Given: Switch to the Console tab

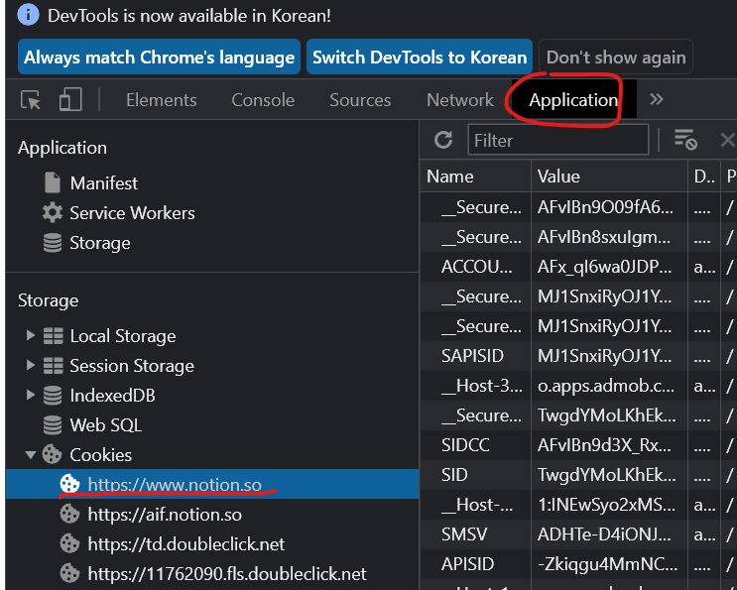Looking at the screenshot, I should tap(263, 100).
